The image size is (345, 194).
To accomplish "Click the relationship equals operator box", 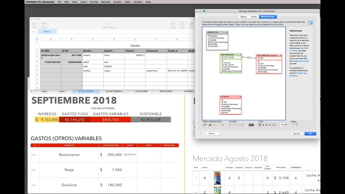I will click(249, 57).
